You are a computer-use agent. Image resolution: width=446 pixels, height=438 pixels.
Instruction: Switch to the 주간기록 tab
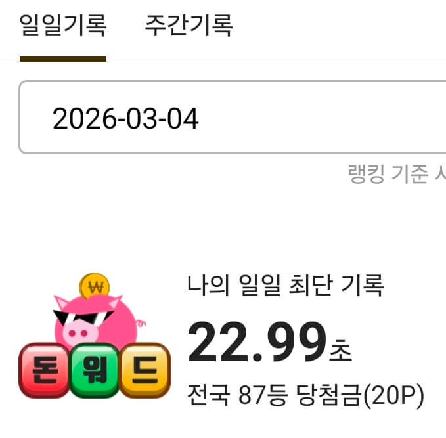(x=189, y=26)
